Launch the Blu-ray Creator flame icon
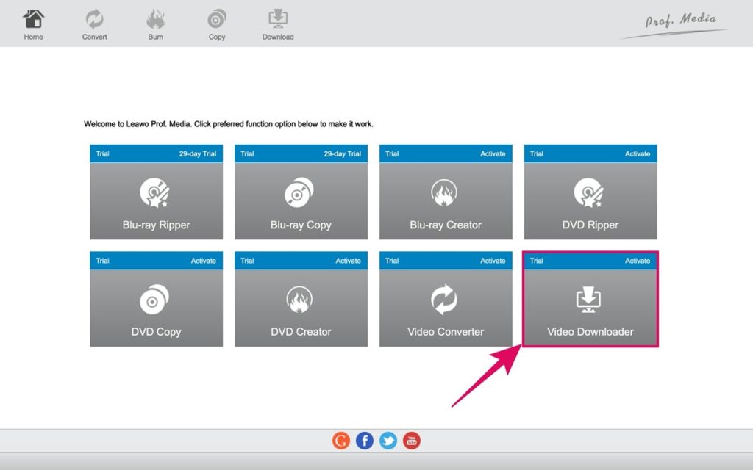 coord(443,193)
